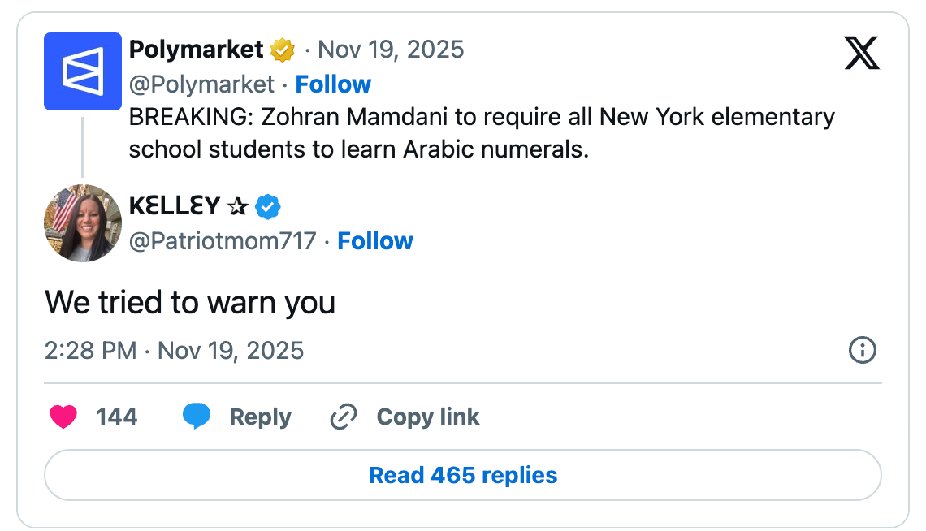Viewport: 926px width, 531px height.
Task: Follow the @Patriotmom717 account
Action: tap(375, 241)
